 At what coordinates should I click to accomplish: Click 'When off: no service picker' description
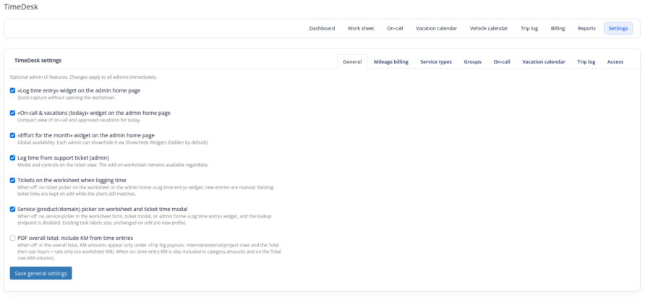tap(145, 219)
